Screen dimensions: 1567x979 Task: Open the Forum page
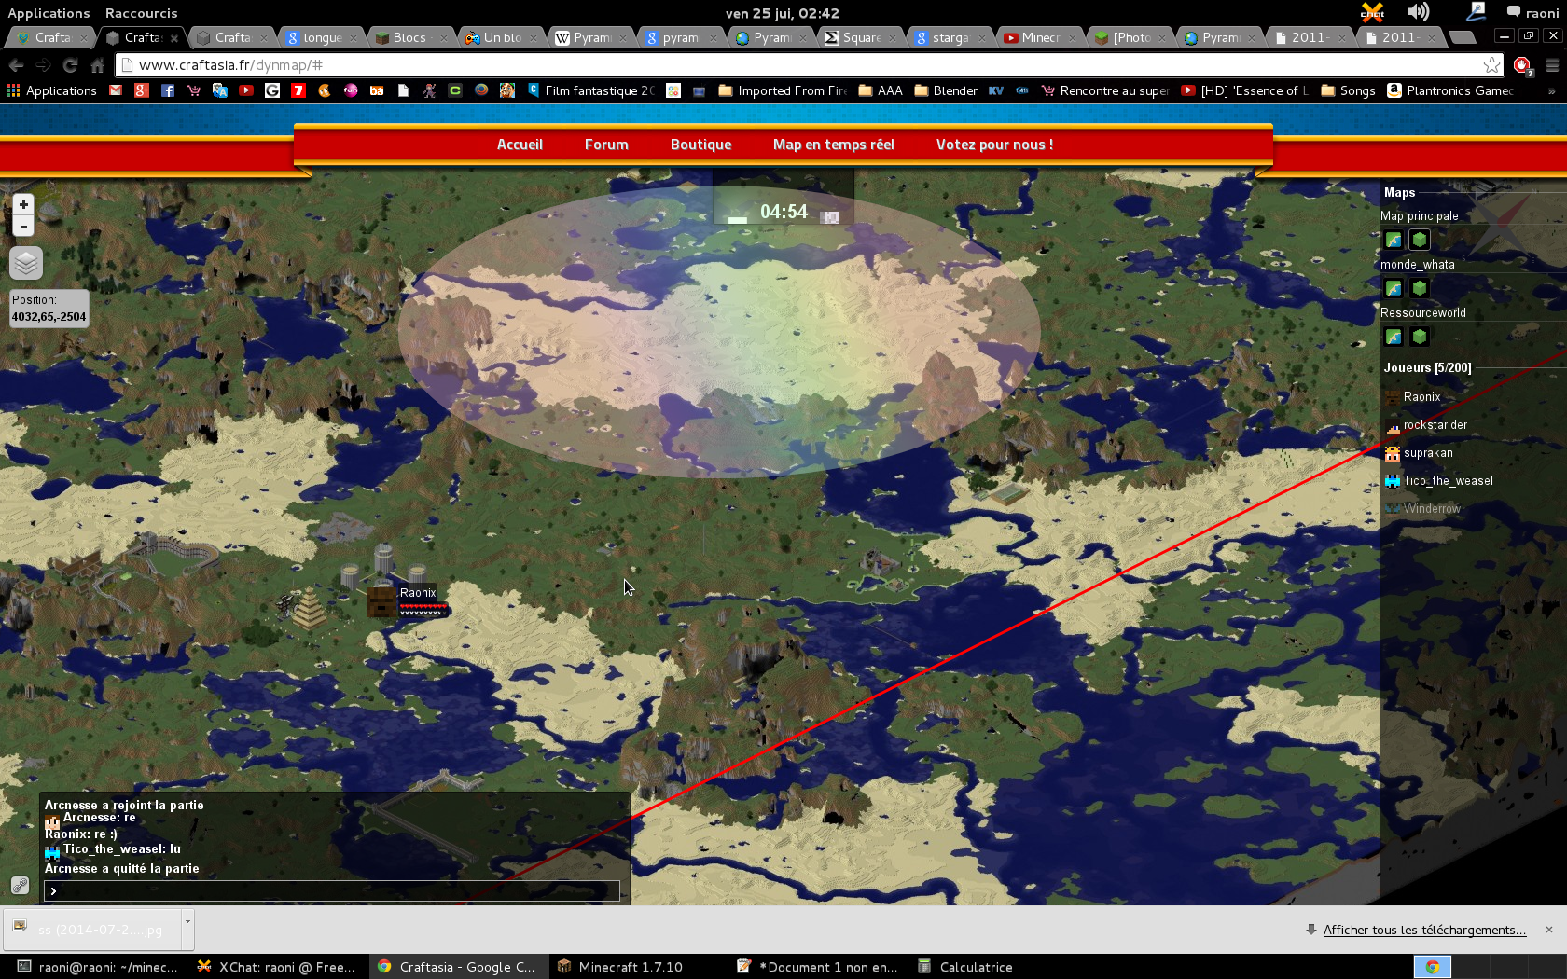click(606, 145)
